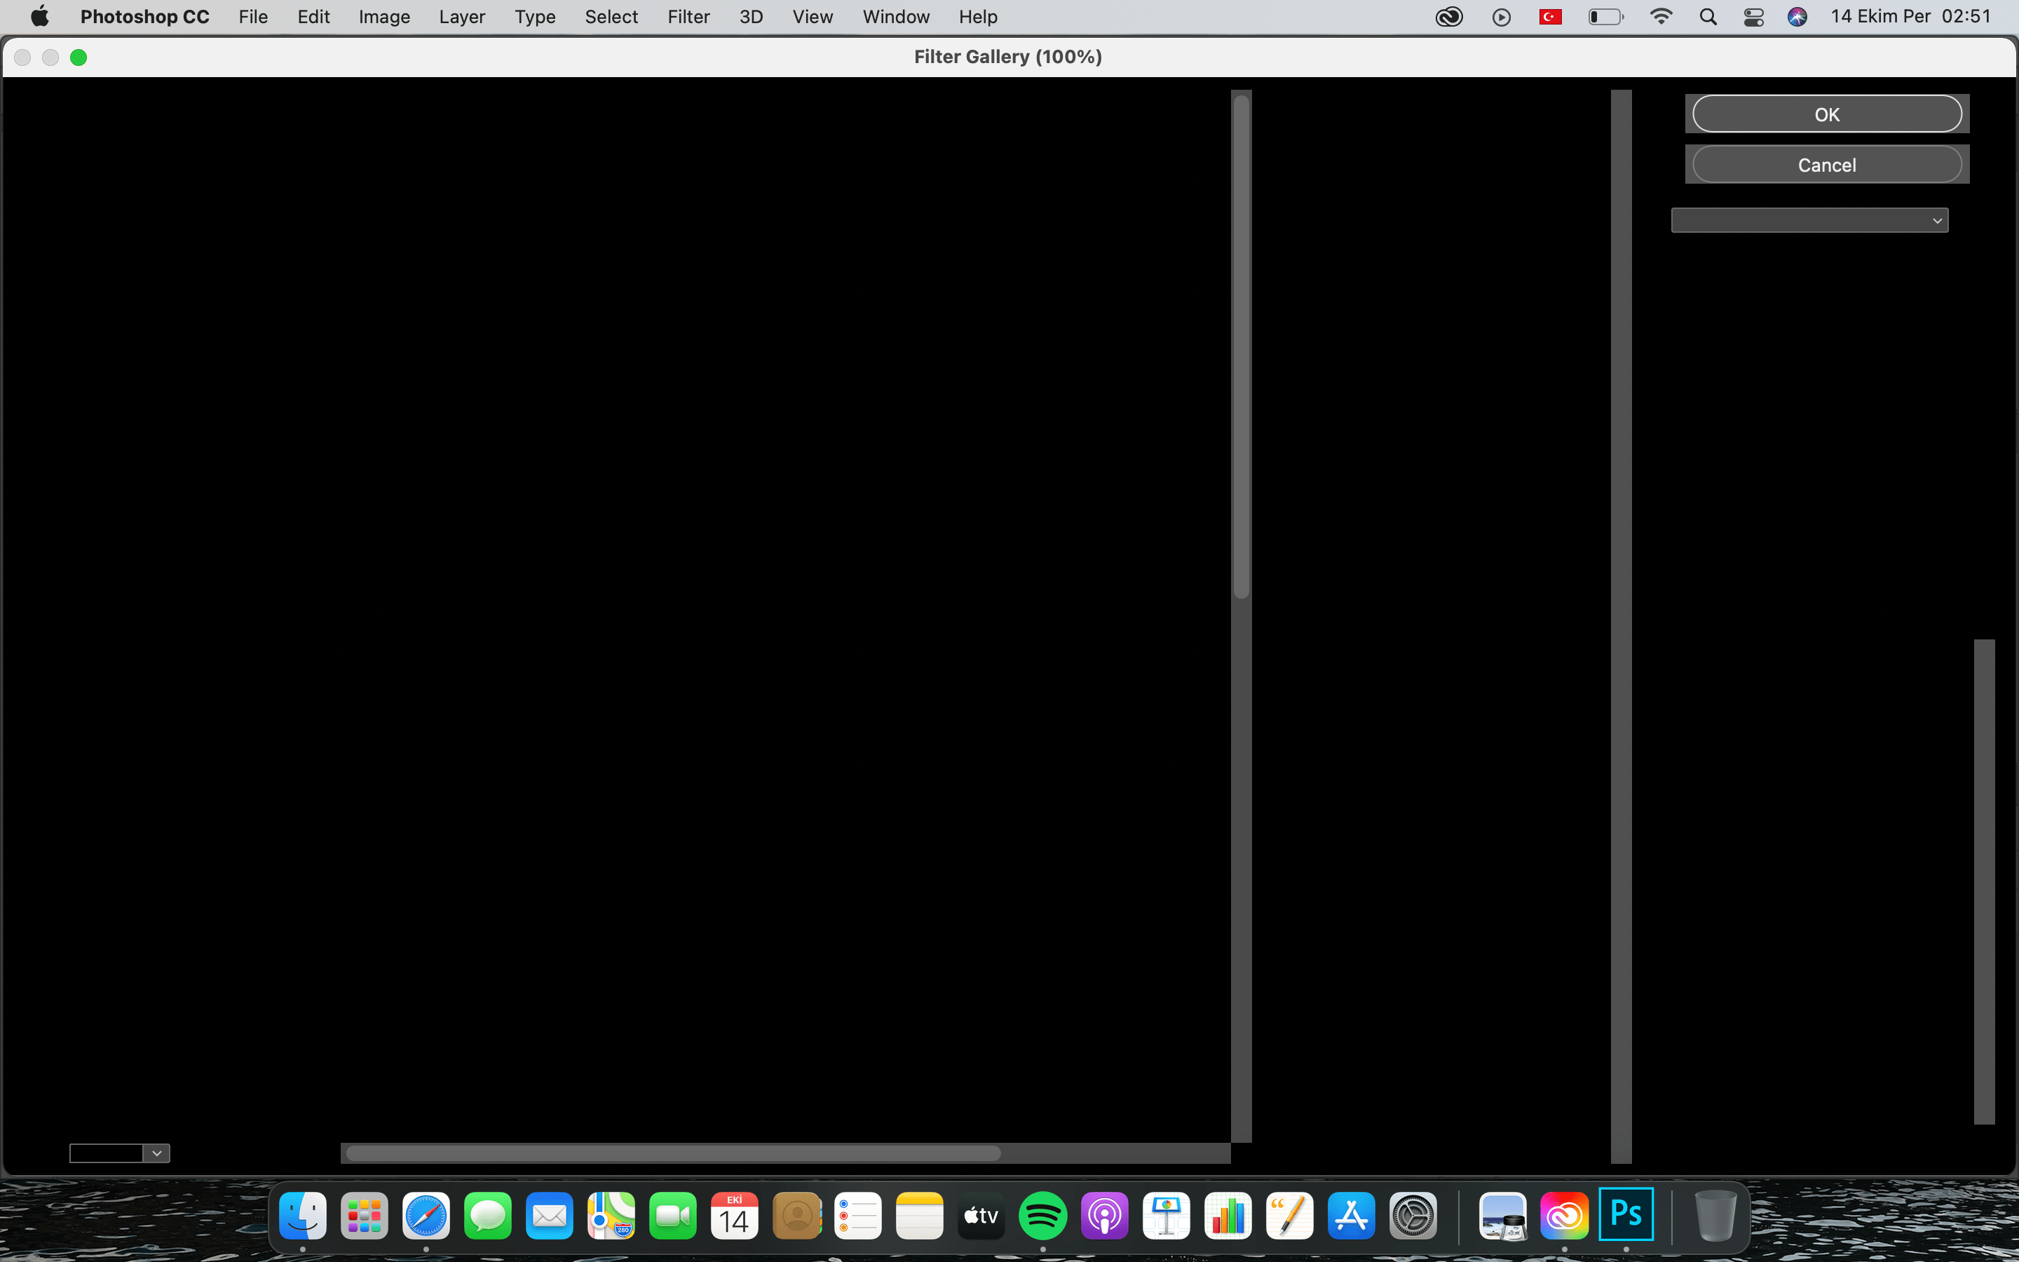
Task: Click the Wi-Fi status icon in menu bar
Action: [x=1660, y=17]
